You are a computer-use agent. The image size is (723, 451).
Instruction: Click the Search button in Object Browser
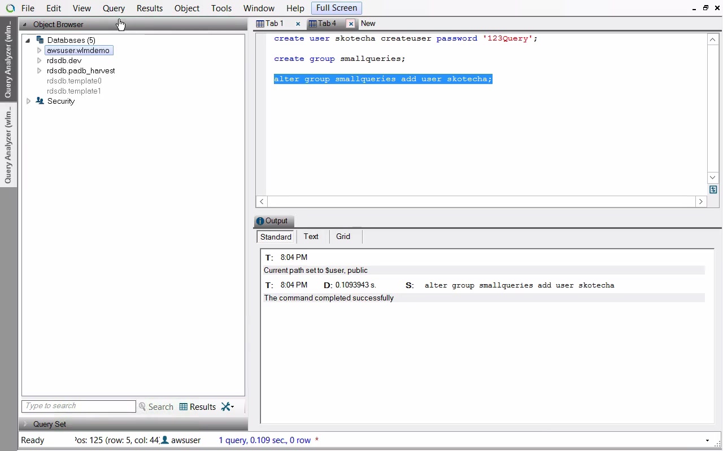(156, 406)
